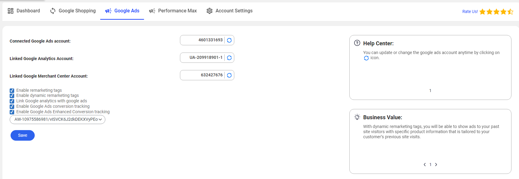Click the Business Value lightbulb icon
Image resolution: width=519 pixels, height=179 pixels.
[357, 117]
